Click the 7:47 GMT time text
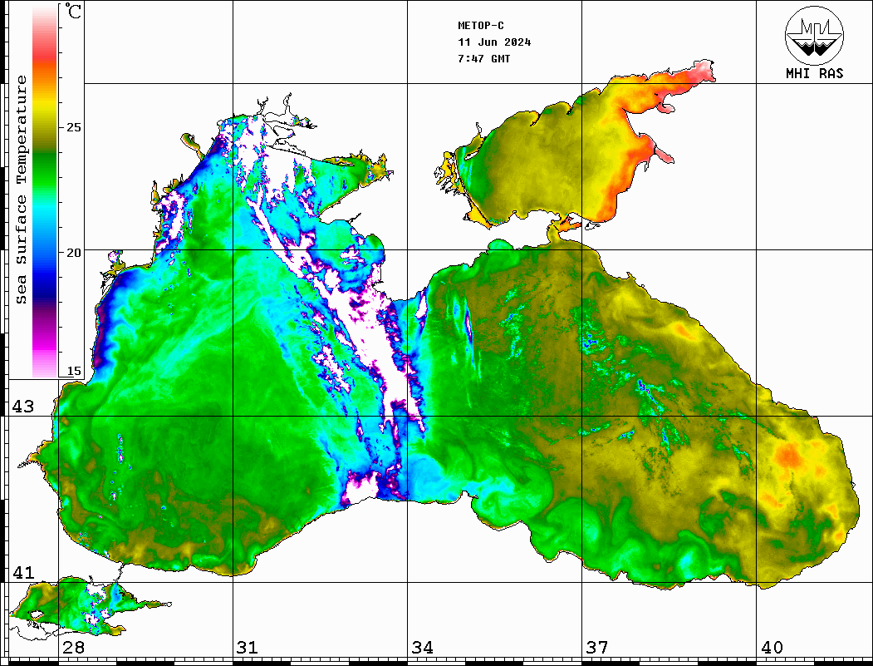Viewport: 873px width, 666px height. pos(483,58)
